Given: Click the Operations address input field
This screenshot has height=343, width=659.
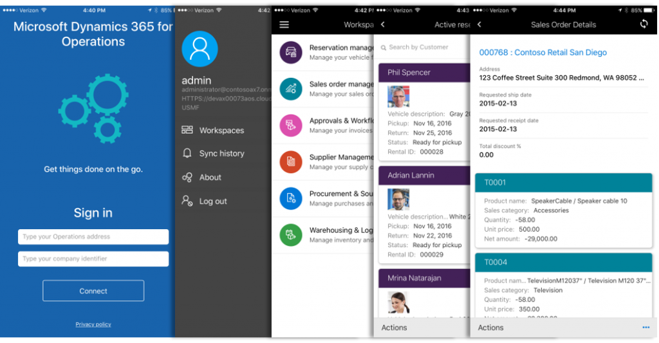Looking at the screenshot, I should 93,237.
